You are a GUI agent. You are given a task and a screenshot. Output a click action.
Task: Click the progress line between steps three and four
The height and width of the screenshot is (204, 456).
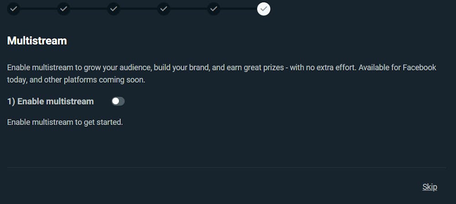[139, 9]
